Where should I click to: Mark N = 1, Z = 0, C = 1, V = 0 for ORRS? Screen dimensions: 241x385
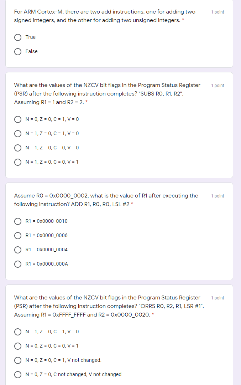[x=18, y=332]
